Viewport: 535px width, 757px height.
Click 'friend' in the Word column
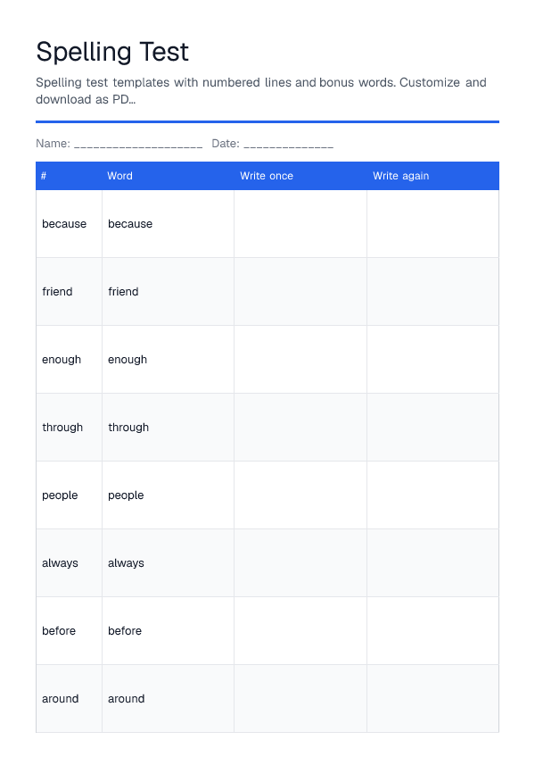click(x=123, y=292)
